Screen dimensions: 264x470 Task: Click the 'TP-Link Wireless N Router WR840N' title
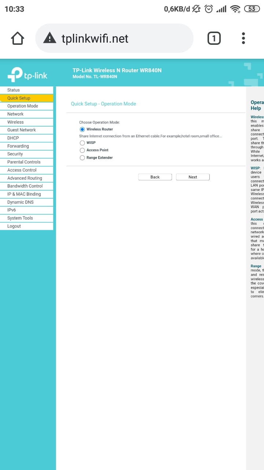(117, 70)
